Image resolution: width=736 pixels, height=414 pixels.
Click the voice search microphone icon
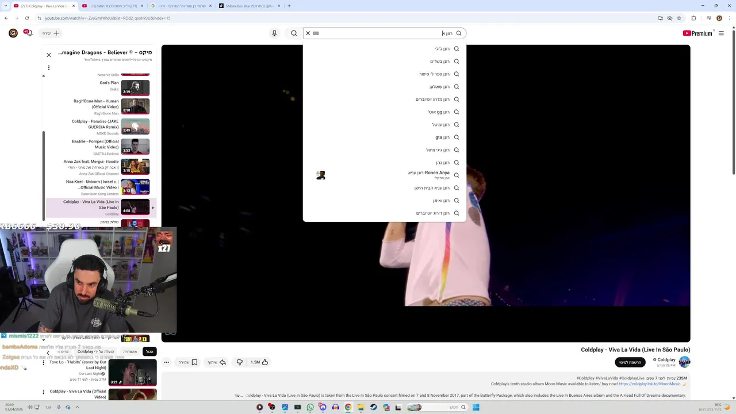(274, 33)
